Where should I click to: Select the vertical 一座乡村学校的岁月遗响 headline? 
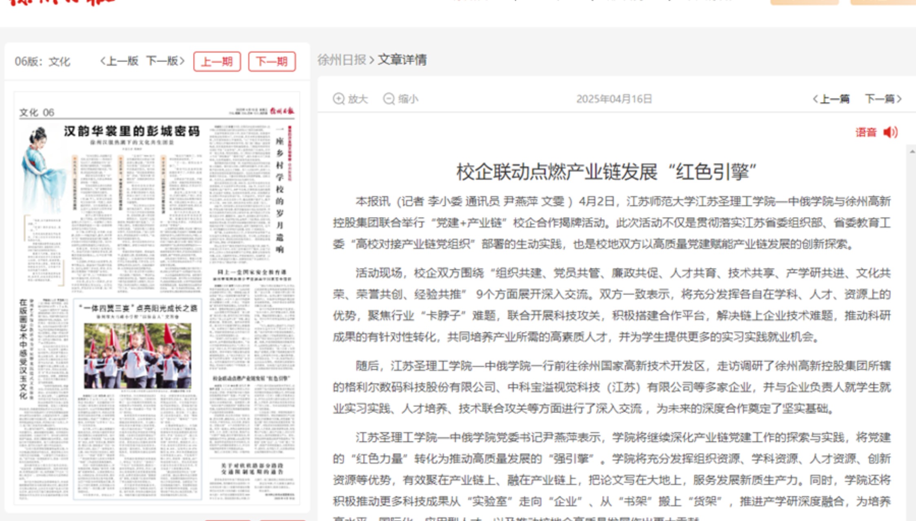point(280,190)
